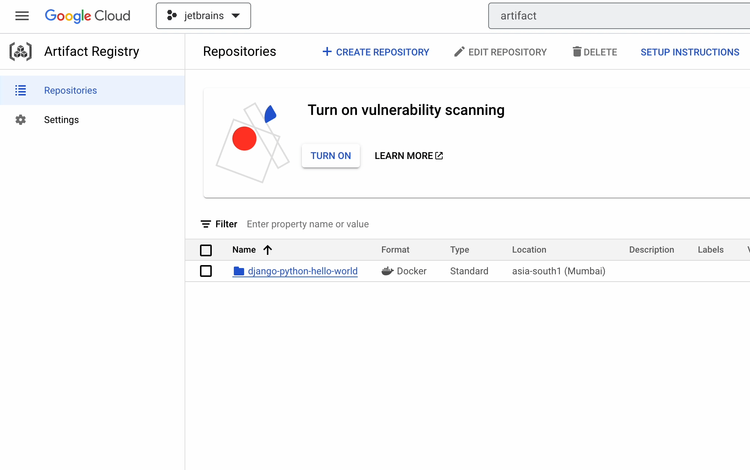Click the Settings gear icon
The height and width of the screenshot is (470, 750).
pyautogui.click(x=21, y=120)
